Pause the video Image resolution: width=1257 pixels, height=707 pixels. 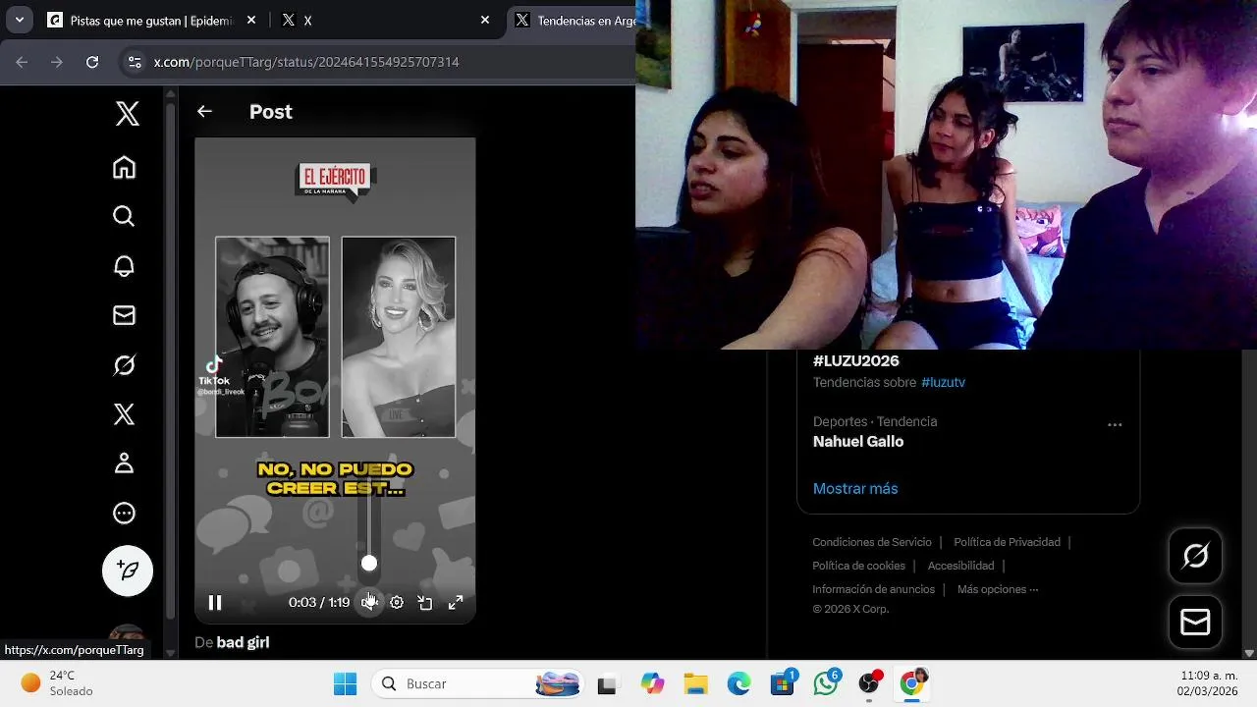coord(215,603)
